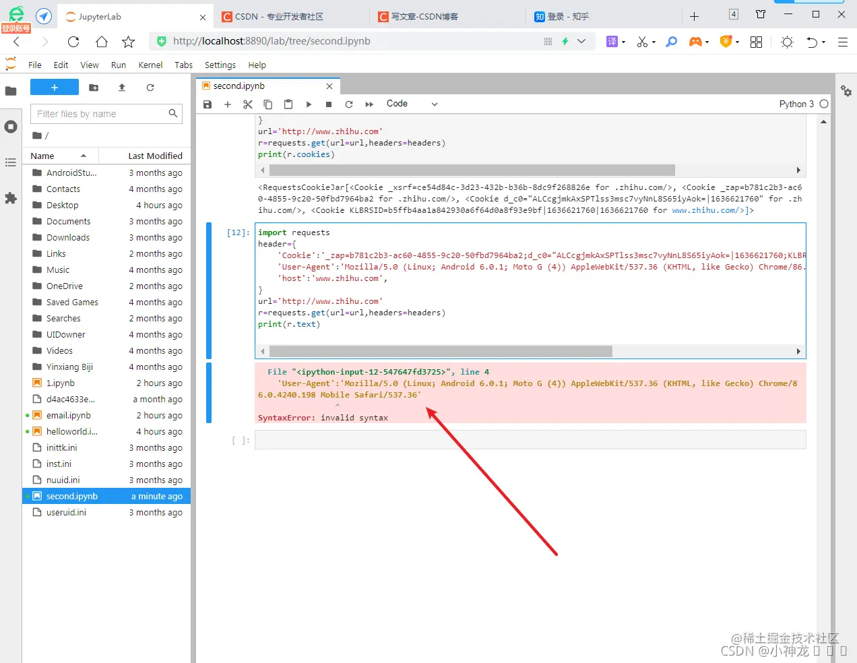The image size is (857, 663).
Task: Open the File menu
Action: tap(35, 65)
